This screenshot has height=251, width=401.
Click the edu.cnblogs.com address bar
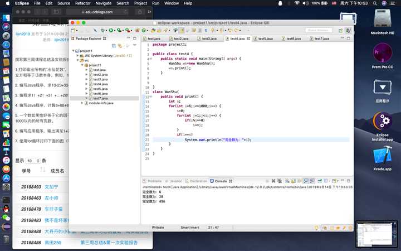click(x=97, y=12)
